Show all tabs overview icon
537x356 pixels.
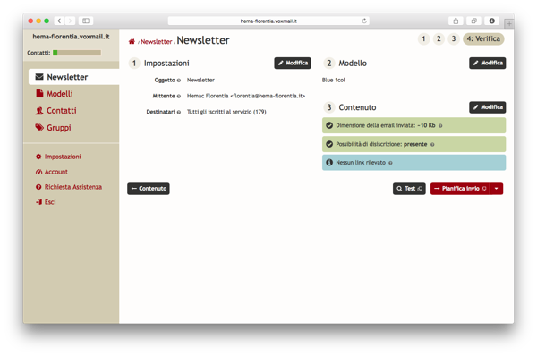pos(473,21)
